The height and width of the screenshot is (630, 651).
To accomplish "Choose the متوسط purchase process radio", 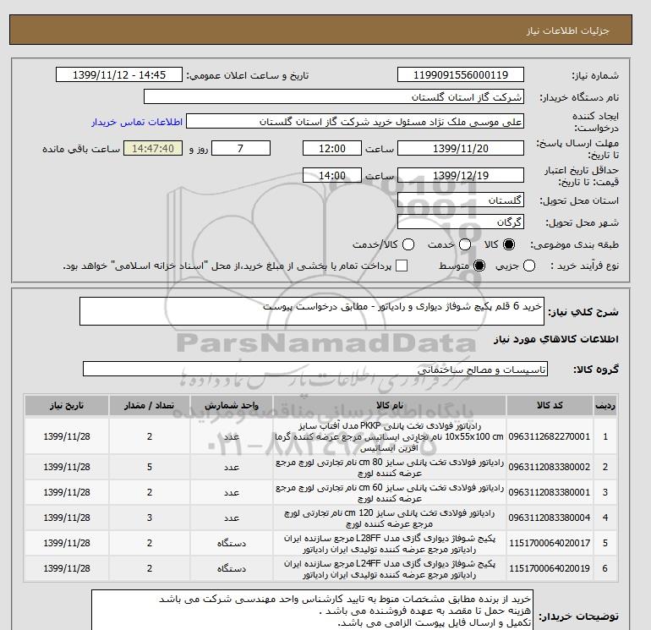I will pyautogui.click(x=479, y=266).
